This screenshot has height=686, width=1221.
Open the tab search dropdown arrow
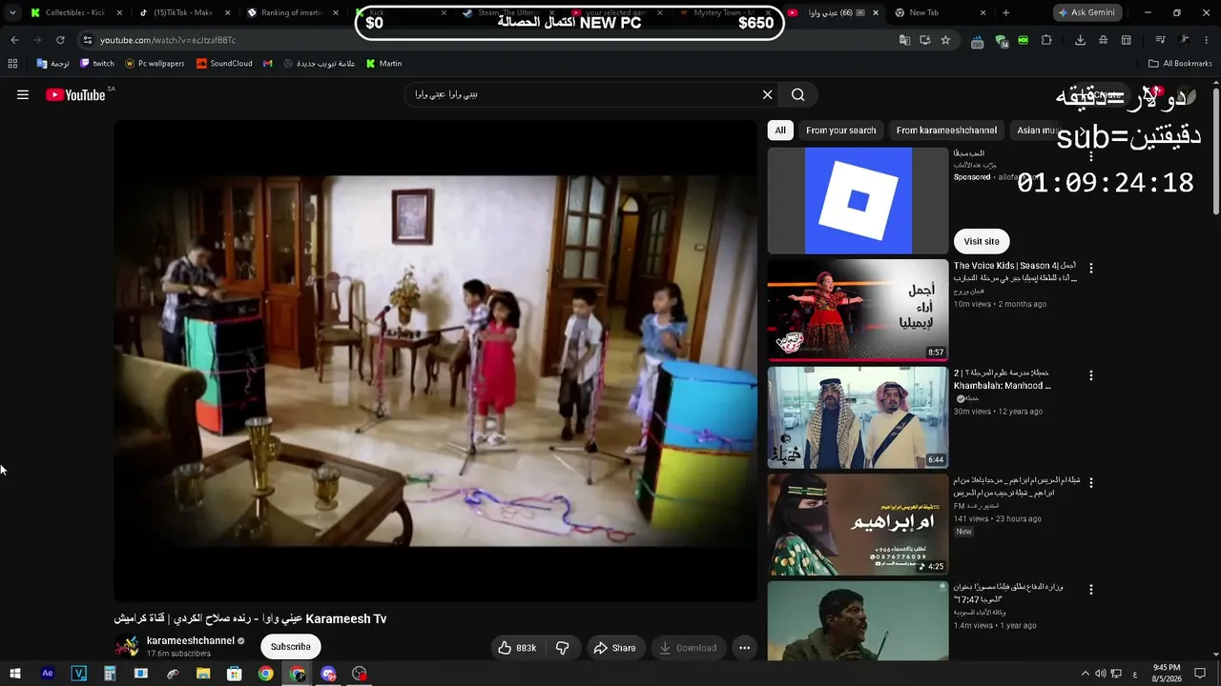11,12
